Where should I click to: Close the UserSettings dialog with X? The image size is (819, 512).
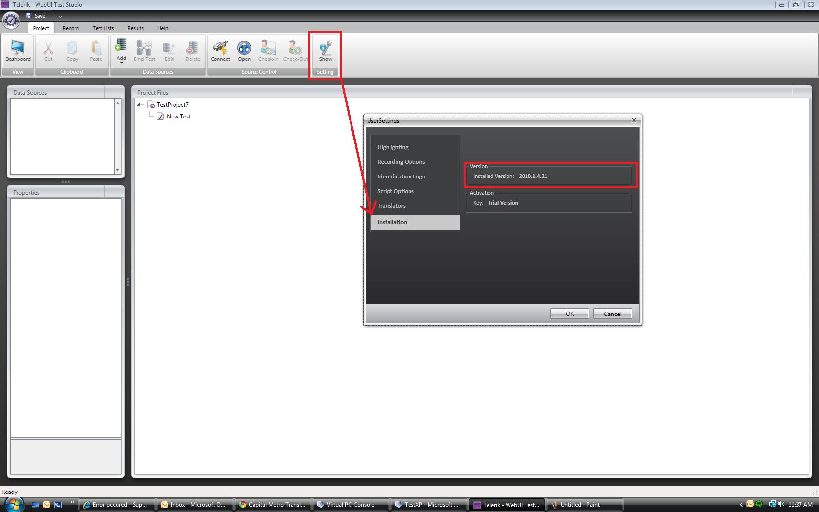[634, 120]
